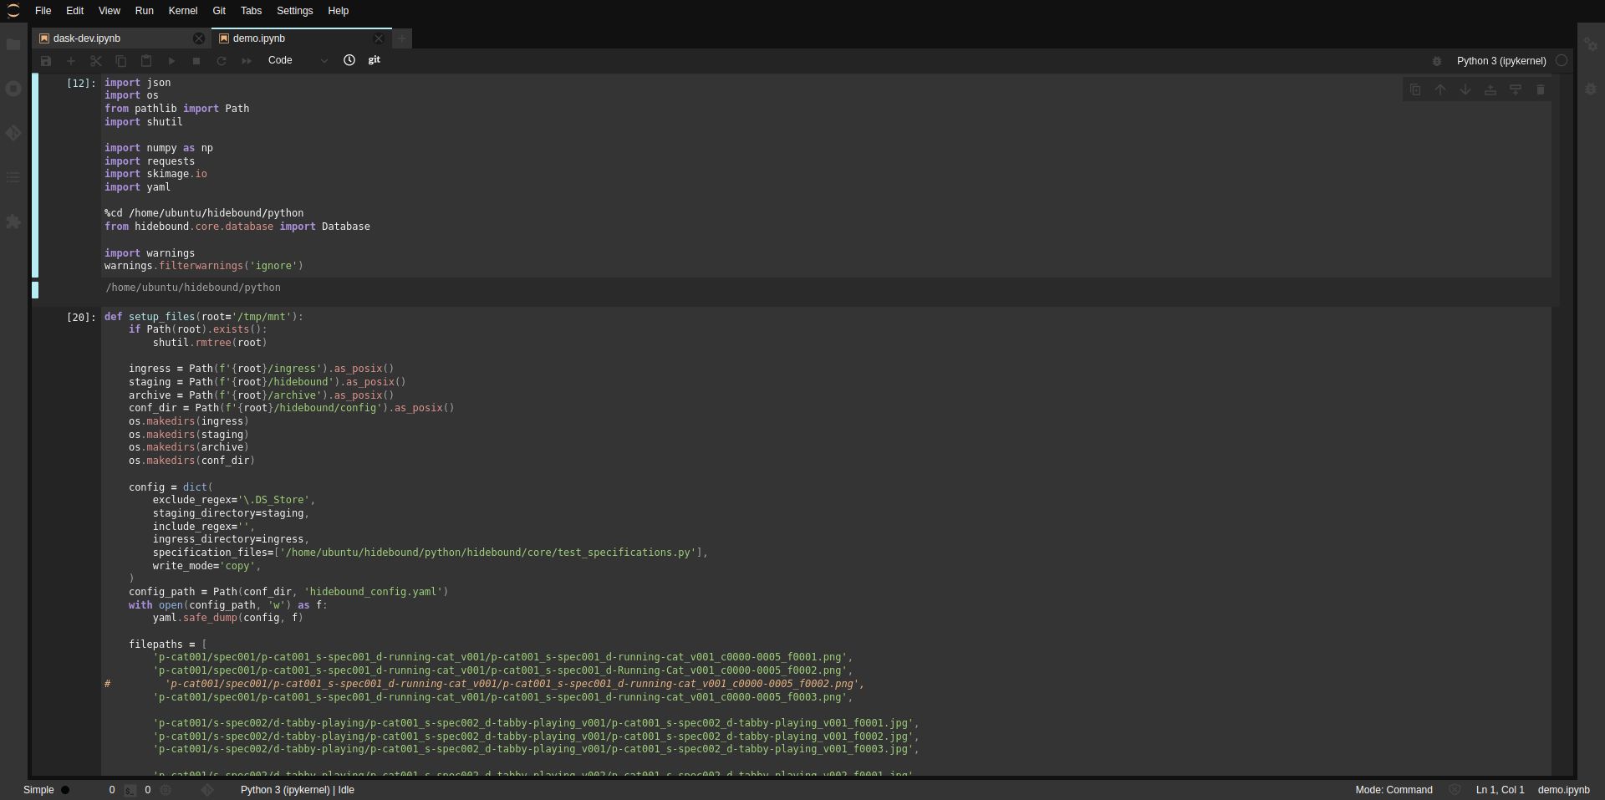Click the clock icon in notebook toolbar
Viewport: 1605px width, 800px height.
pos(349,60)
